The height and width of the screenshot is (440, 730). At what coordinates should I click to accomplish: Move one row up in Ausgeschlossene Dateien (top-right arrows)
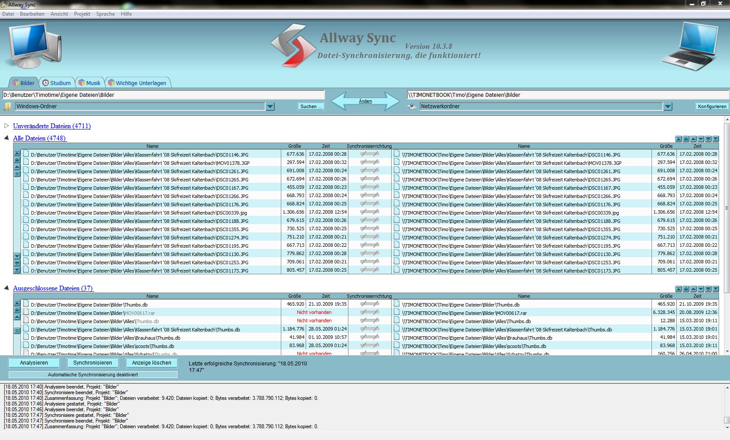(x=693, y=289)
